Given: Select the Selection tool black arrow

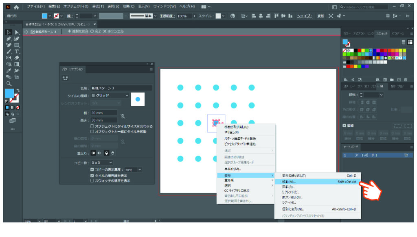Looking at the screenshot, I should click(x=9, y=32).
